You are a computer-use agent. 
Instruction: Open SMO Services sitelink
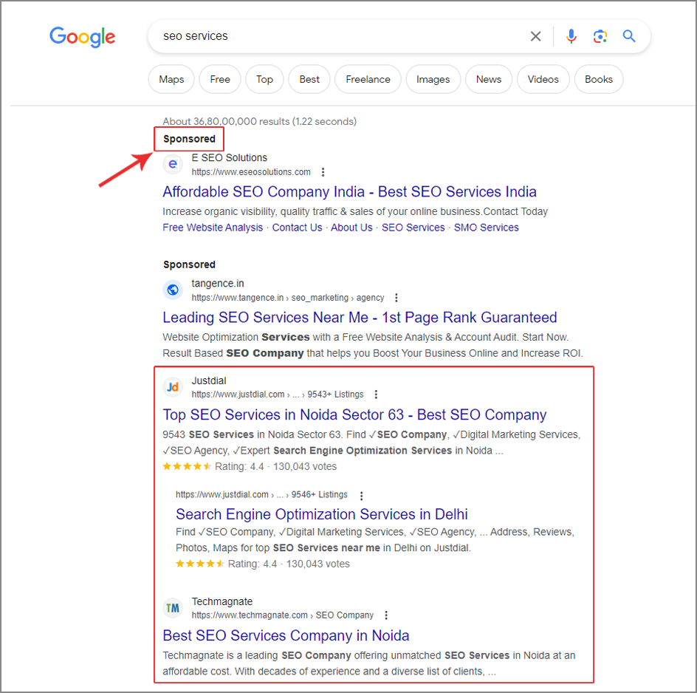click(487, 228)
